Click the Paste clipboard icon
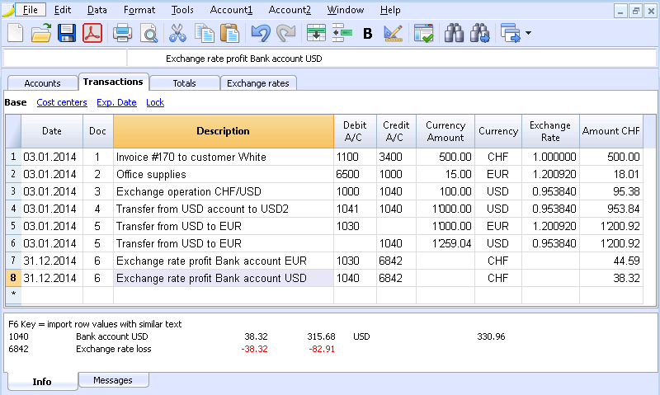This screenshot has width=660, height=395. click(x=230, y=33)
